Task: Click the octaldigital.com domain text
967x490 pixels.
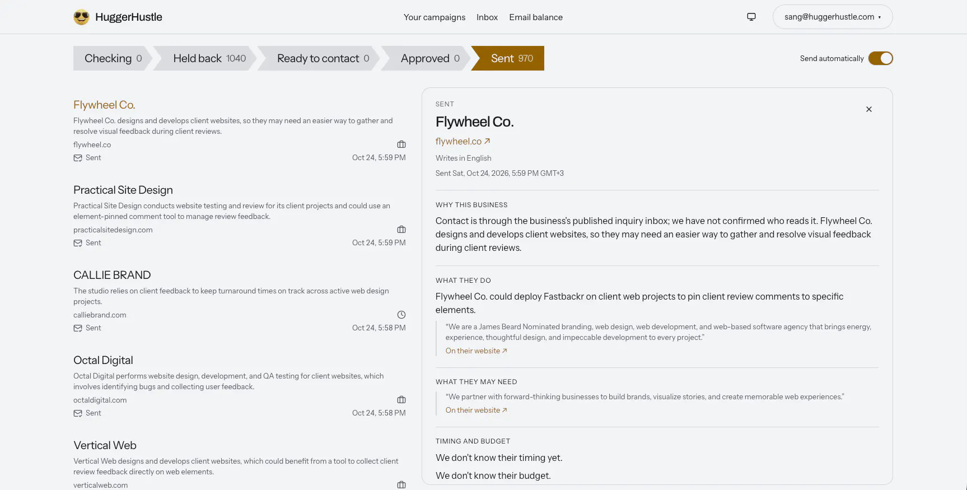Action: point(100,400)
